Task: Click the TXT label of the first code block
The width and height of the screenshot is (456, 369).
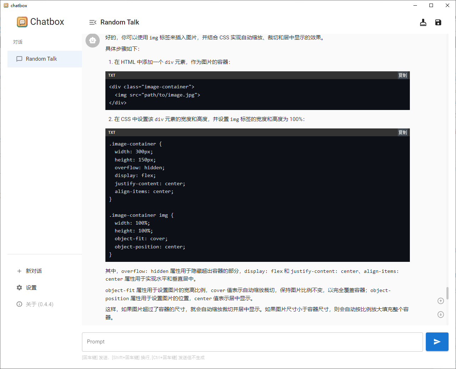Action: (112, 75)
